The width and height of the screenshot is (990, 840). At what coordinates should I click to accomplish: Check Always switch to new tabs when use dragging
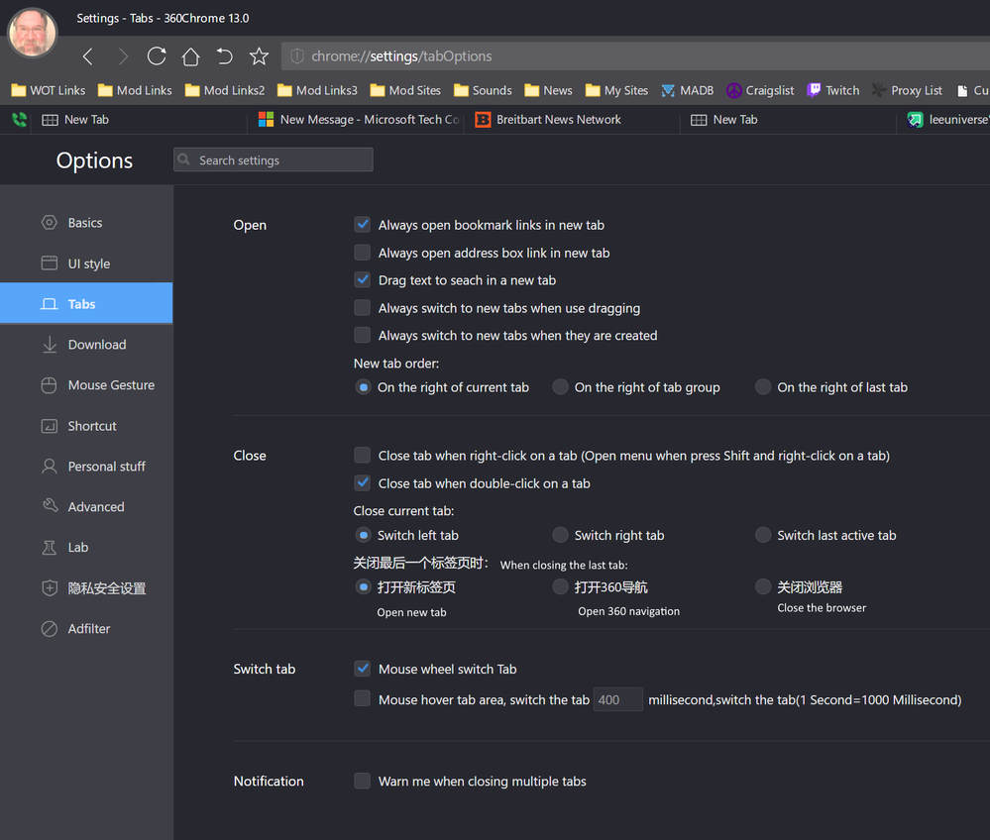[362, 307]
